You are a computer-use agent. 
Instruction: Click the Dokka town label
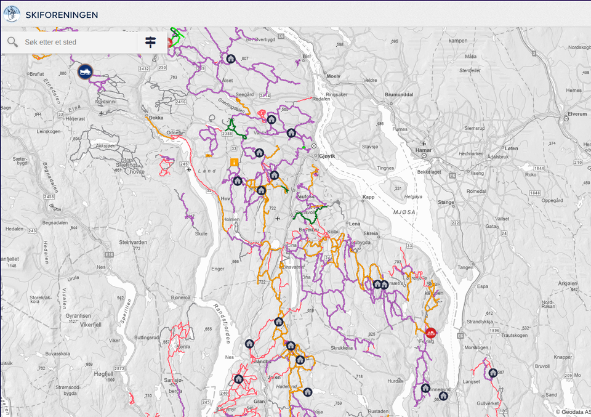pyautogui.click(x=156, y=118)
